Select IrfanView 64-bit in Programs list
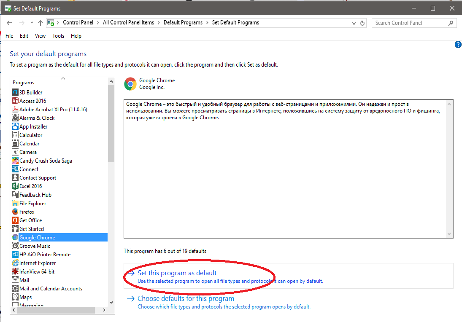462x322 pixels. [59, 272]
